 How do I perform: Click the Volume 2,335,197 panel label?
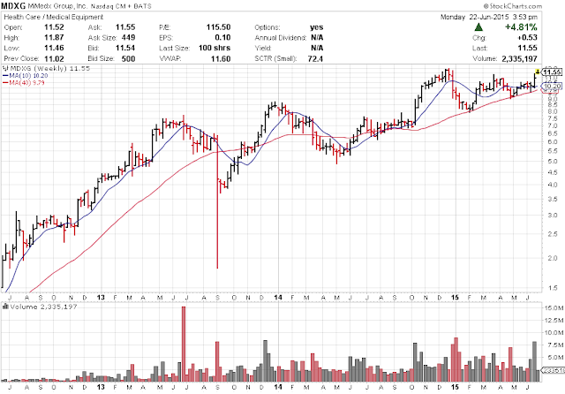tap(43, 307)
